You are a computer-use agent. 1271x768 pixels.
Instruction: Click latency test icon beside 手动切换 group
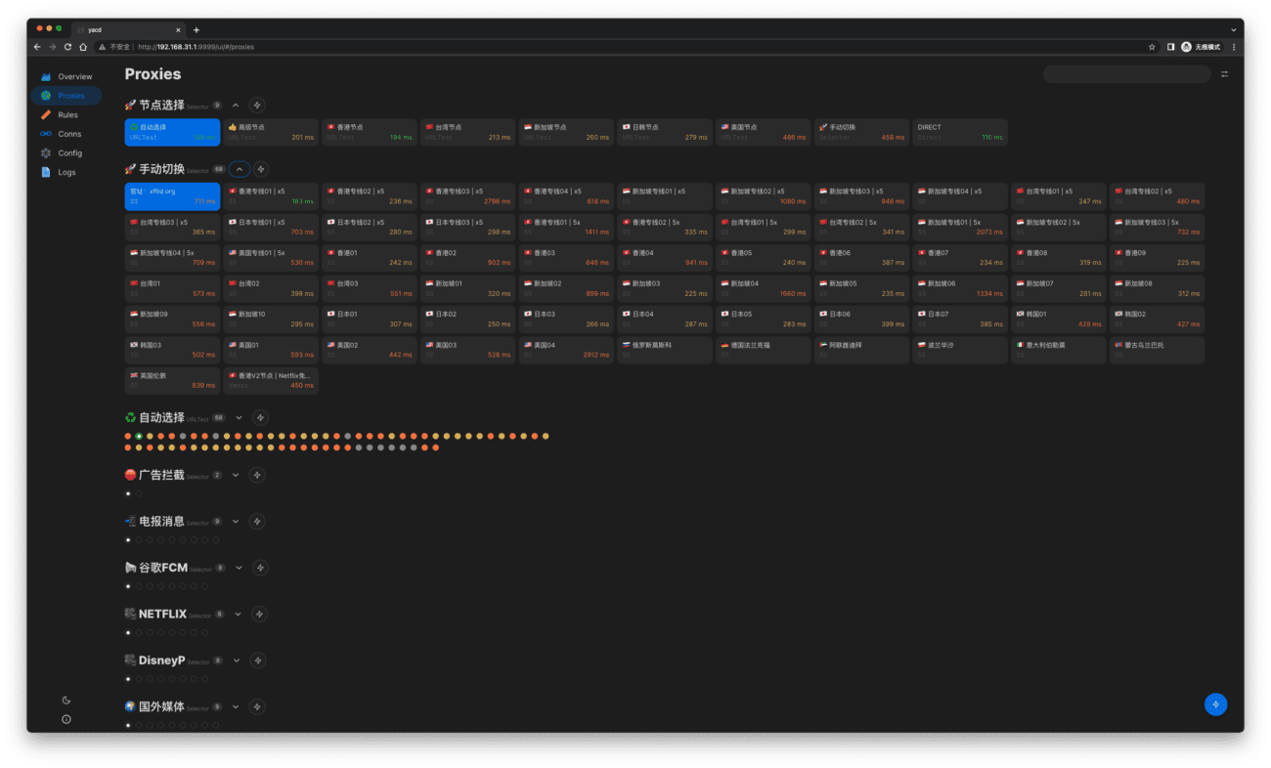point(261,169)
